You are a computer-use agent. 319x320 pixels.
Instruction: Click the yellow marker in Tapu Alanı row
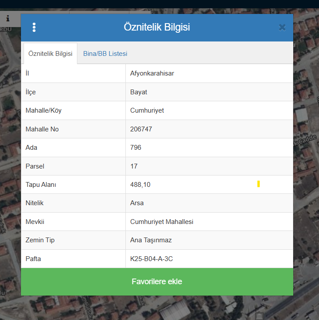[x=259, y=184]
